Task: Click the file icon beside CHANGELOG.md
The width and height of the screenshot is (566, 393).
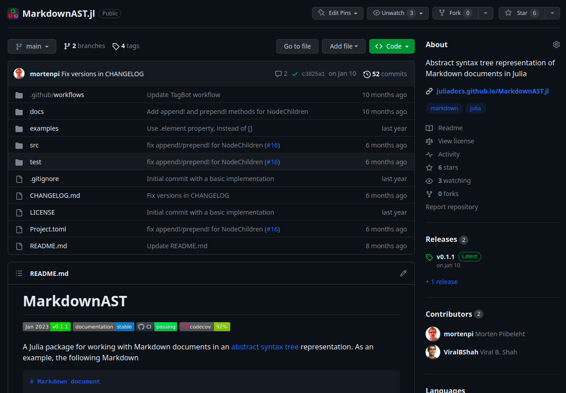Action: coord(19,196)
